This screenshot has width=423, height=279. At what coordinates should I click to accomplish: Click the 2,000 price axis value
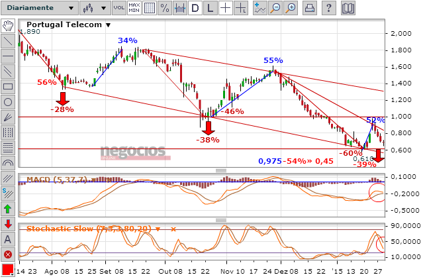[x=401, y=34]
